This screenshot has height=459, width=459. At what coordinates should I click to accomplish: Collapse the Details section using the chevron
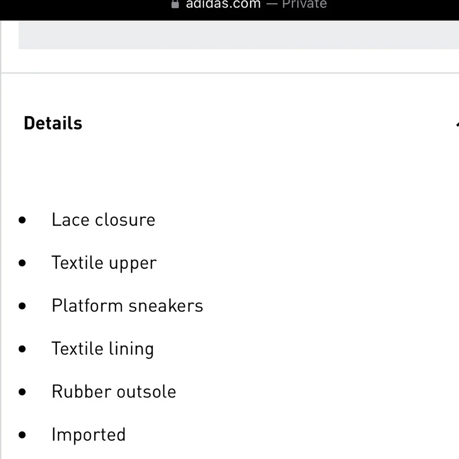pos(457,124)
